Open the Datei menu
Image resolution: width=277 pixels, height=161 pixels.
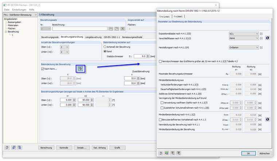pyautogui.click(x=7, y=10)
